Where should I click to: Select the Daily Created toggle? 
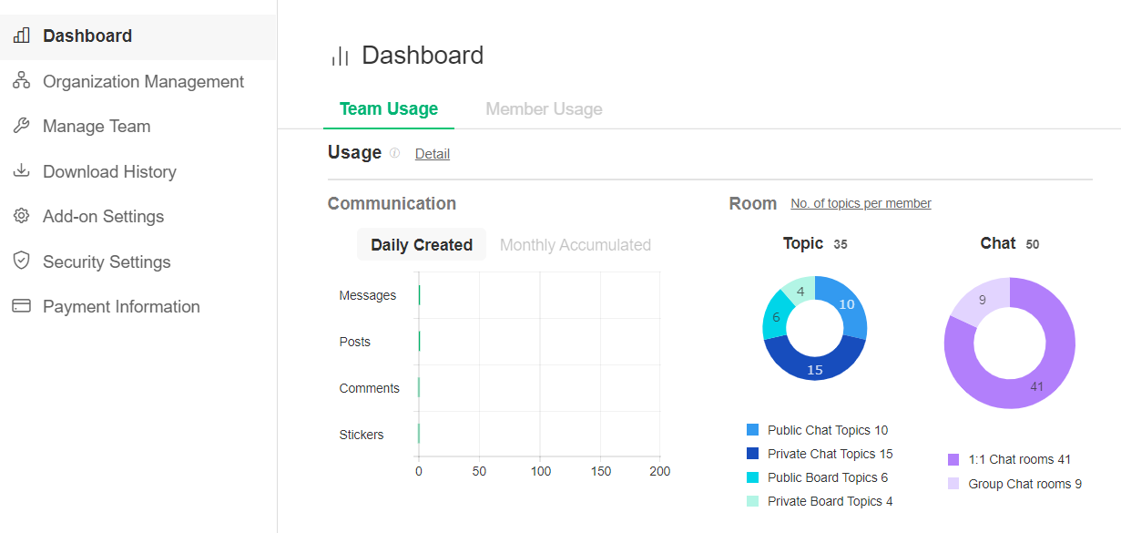click(x=422, y=245)
